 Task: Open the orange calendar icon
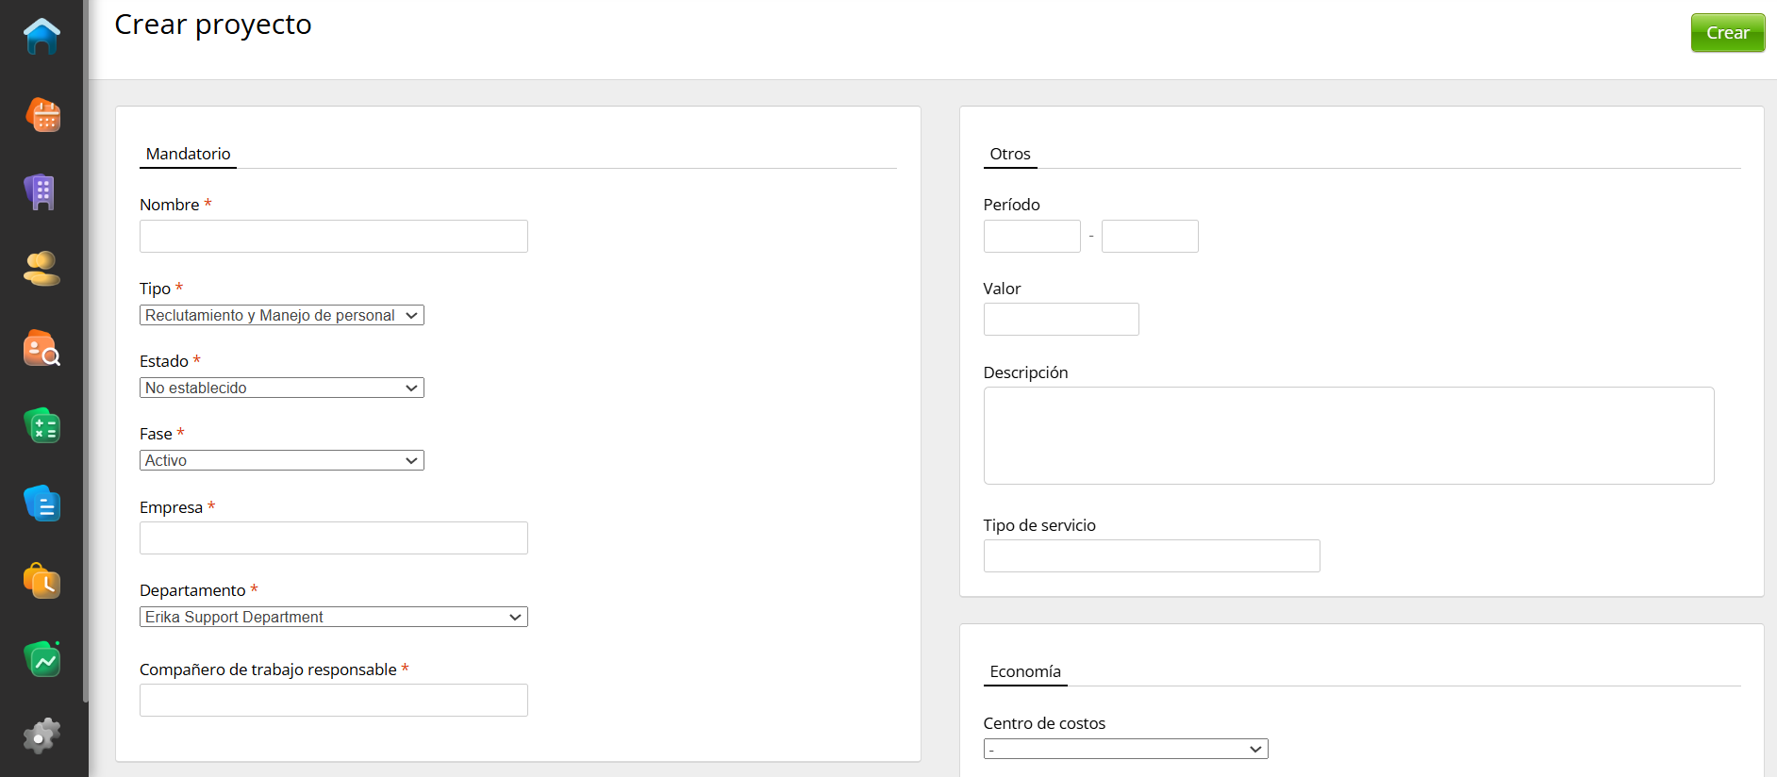click(x=42, y=115)
